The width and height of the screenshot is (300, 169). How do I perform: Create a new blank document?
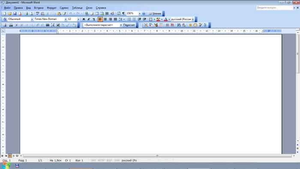pyautogui.click(x=4, y=14)
